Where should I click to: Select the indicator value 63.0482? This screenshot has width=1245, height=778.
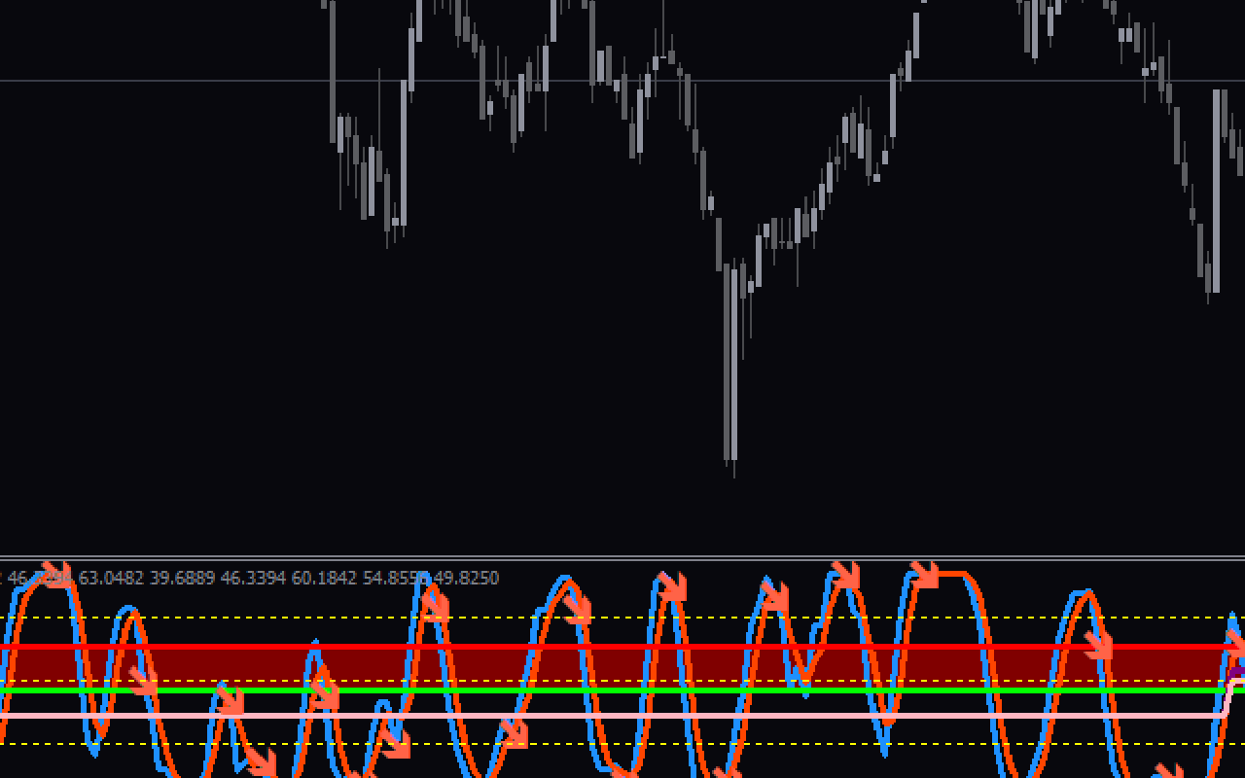[x=111, y=578]
